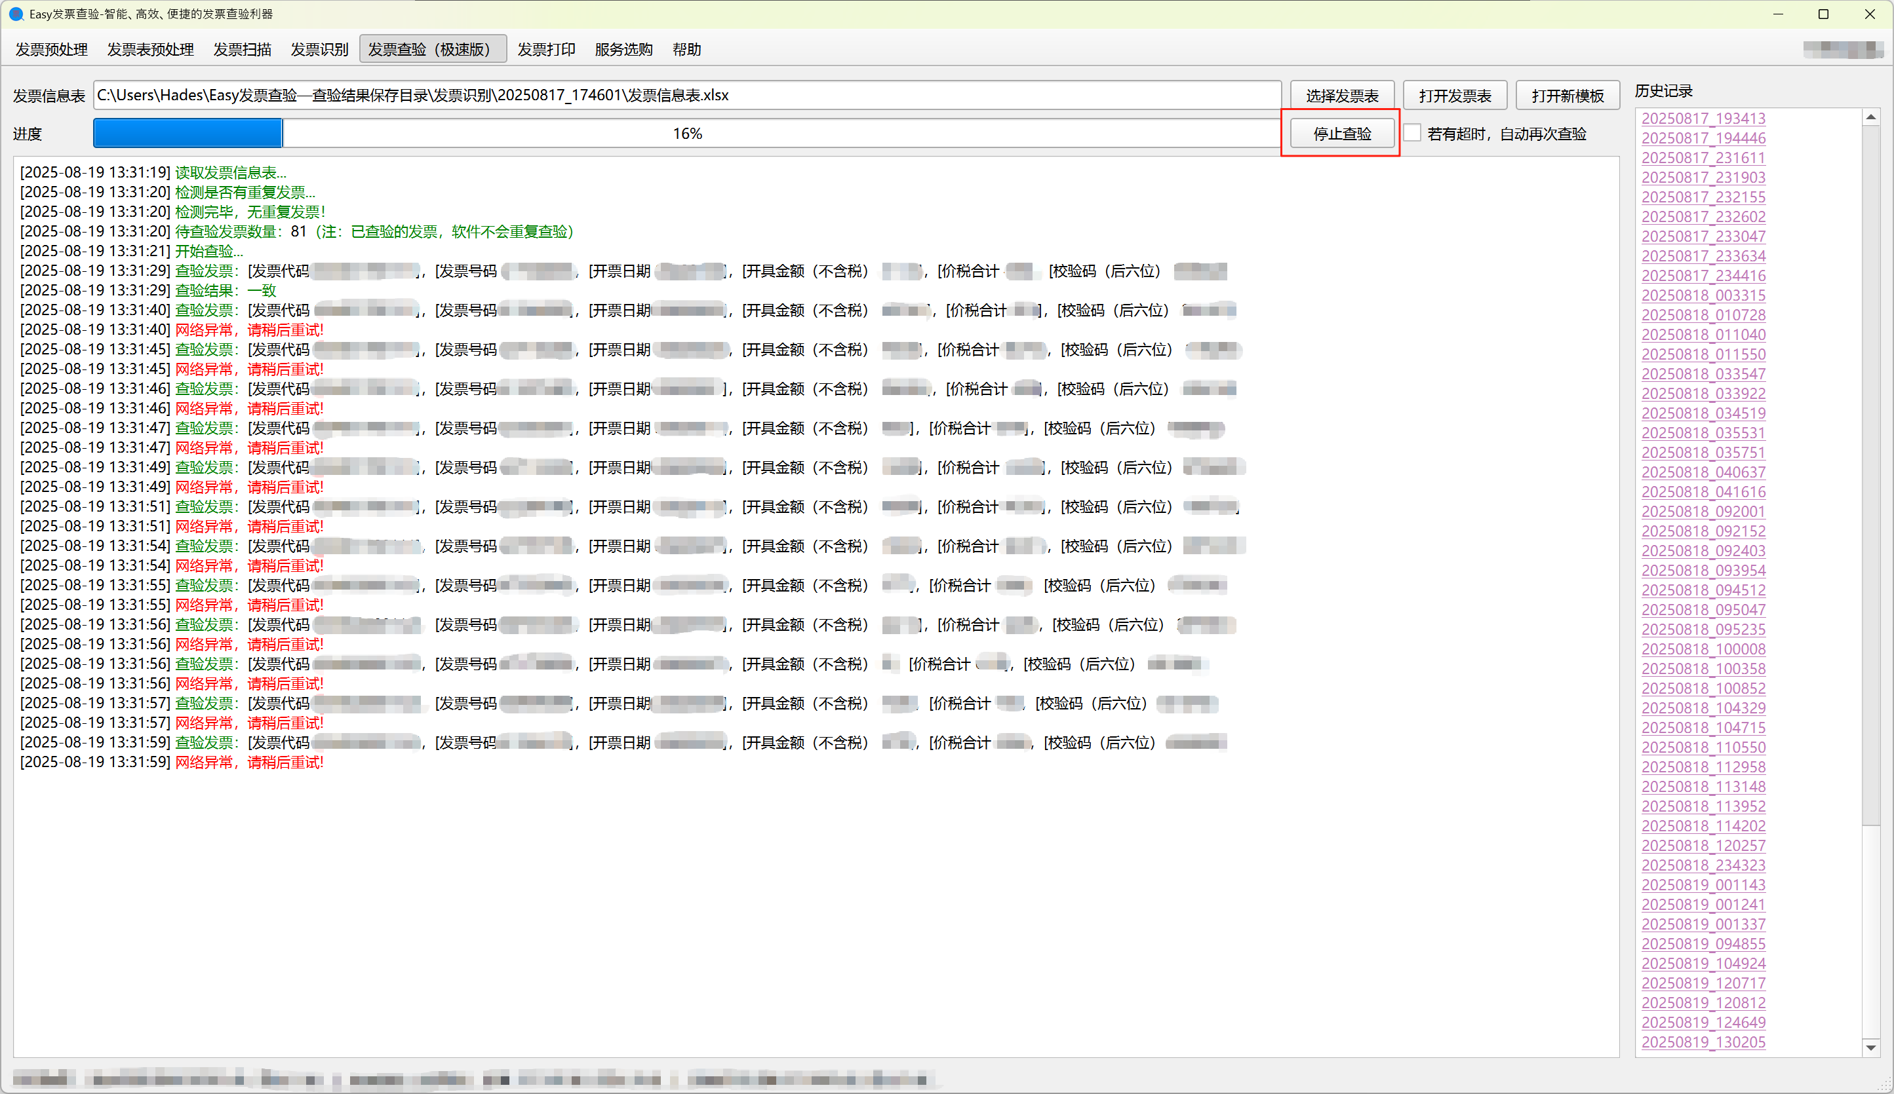Open the 发票识别 menu
This screenshot has width=1894, height=1094.
click(319, 50)
